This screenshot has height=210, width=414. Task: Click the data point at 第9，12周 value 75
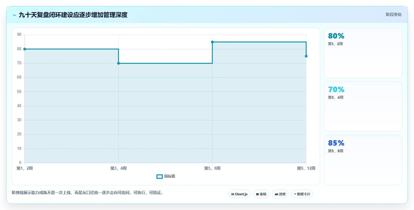(x=306, y=56)
